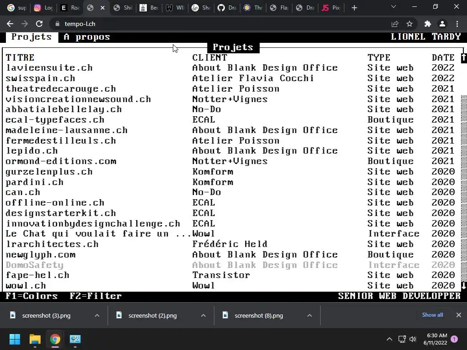Switch to the JS Pix tab

[x=331, y=8]
